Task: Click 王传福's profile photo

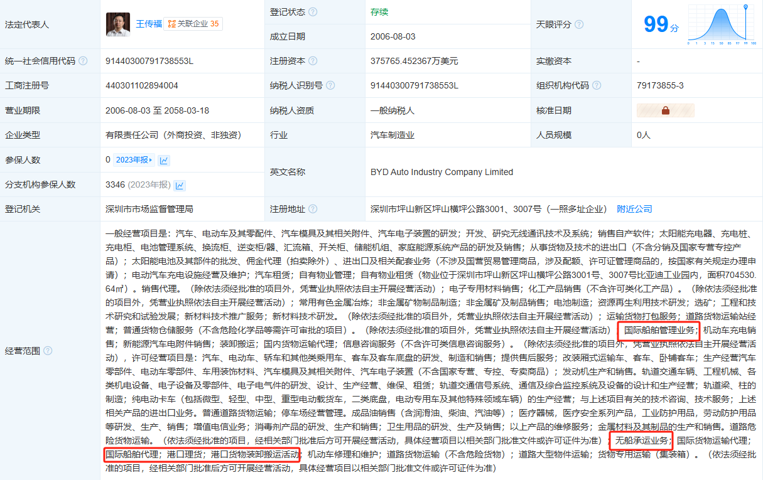Action: tap(118, 24)
